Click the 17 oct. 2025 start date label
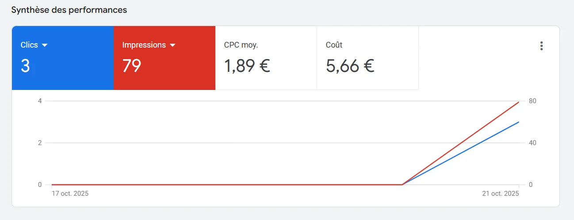574x220 pixels. (x=70, y=194)
